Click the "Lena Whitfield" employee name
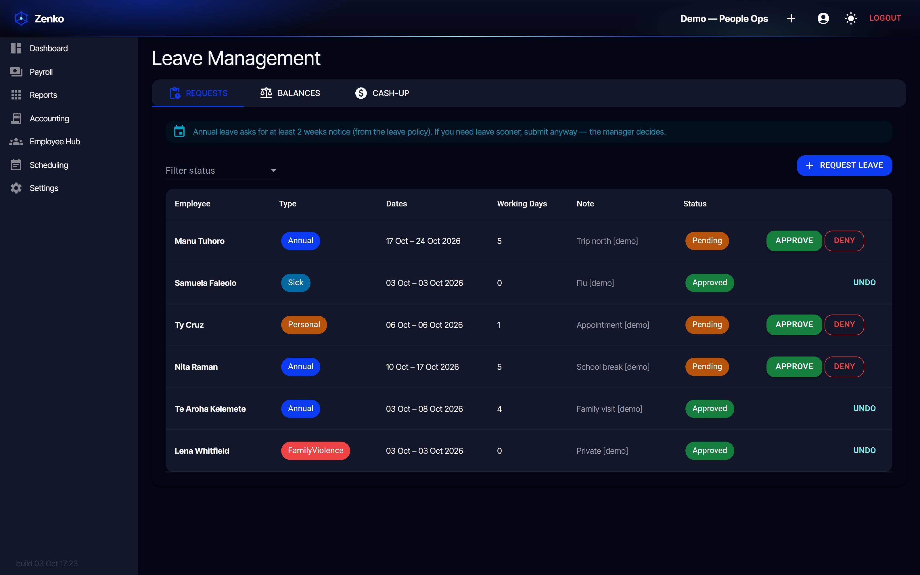Image resolution: width=920 pixels, height=575 pixels. click(x=202, y=451)
